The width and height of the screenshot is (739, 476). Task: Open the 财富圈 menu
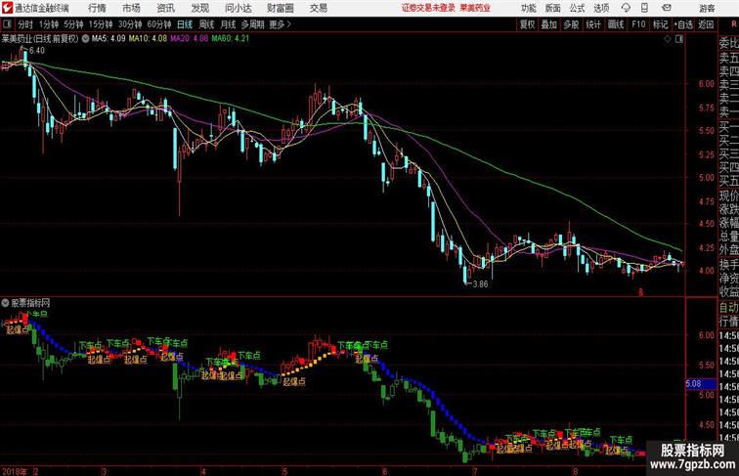coord(280,8)
